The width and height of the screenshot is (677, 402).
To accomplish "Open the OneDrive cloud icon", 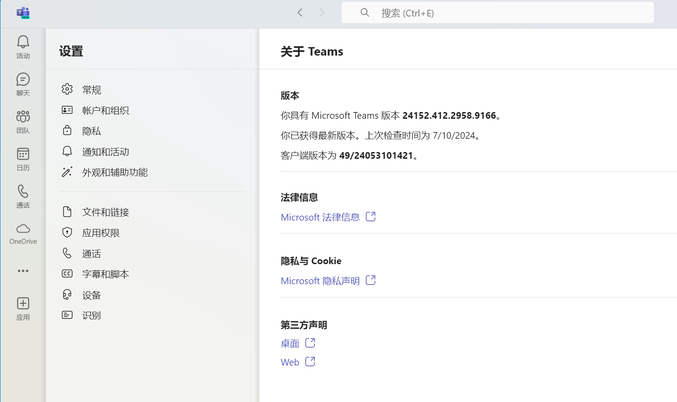I will point(23,229).
